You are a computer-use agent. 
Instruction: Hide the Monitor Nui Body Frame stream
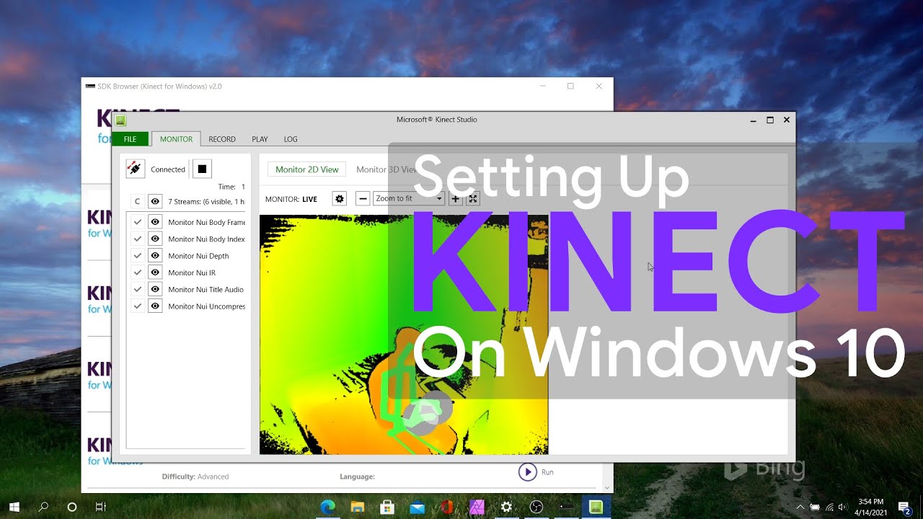click(x=154, y=222)
